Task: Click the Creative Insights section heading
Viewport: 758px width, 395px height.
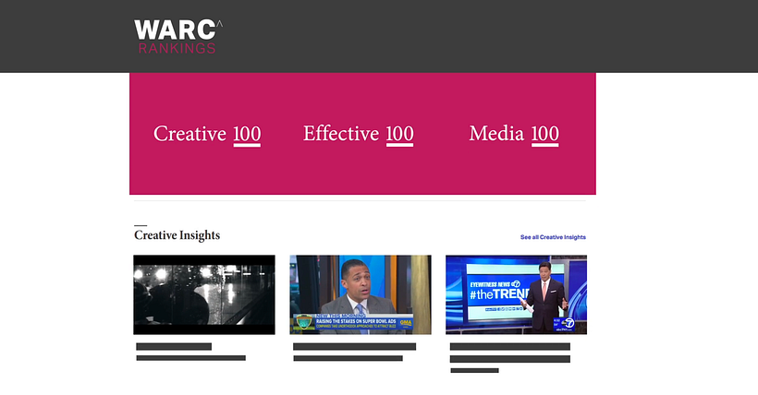Action: tap(177, 235)
